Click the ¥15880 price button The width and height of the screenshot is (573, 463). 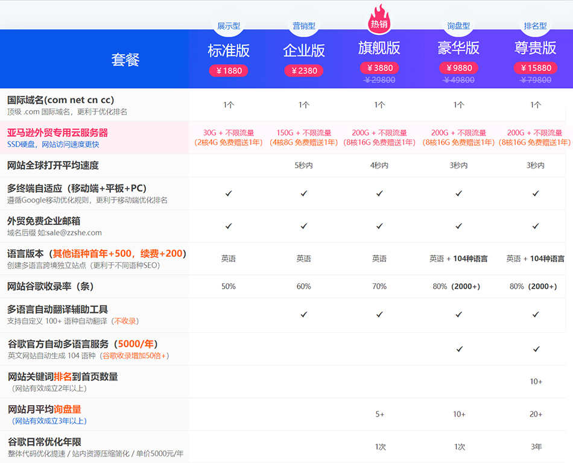536,68
